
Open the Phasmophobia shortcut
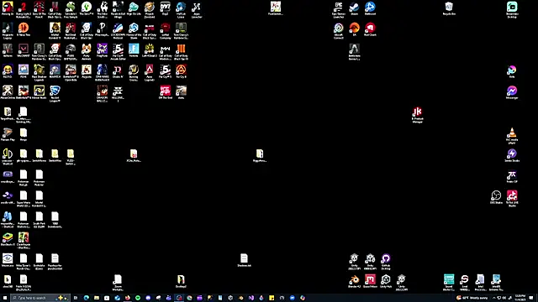[103, 29]
